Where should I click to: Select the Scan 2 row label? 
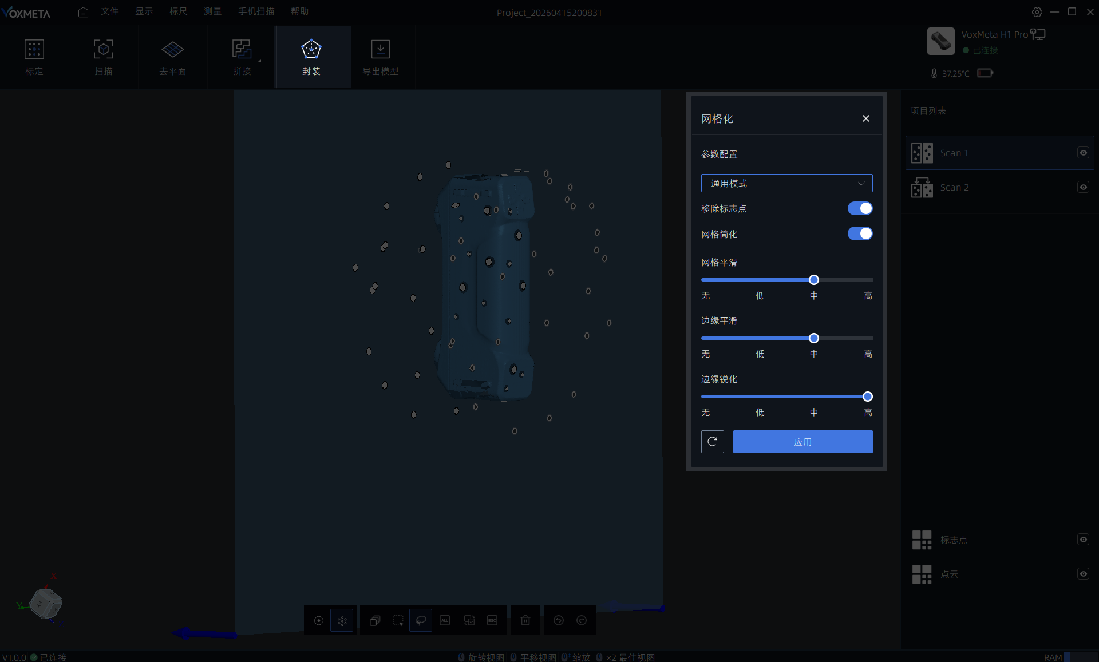[955, 187]
